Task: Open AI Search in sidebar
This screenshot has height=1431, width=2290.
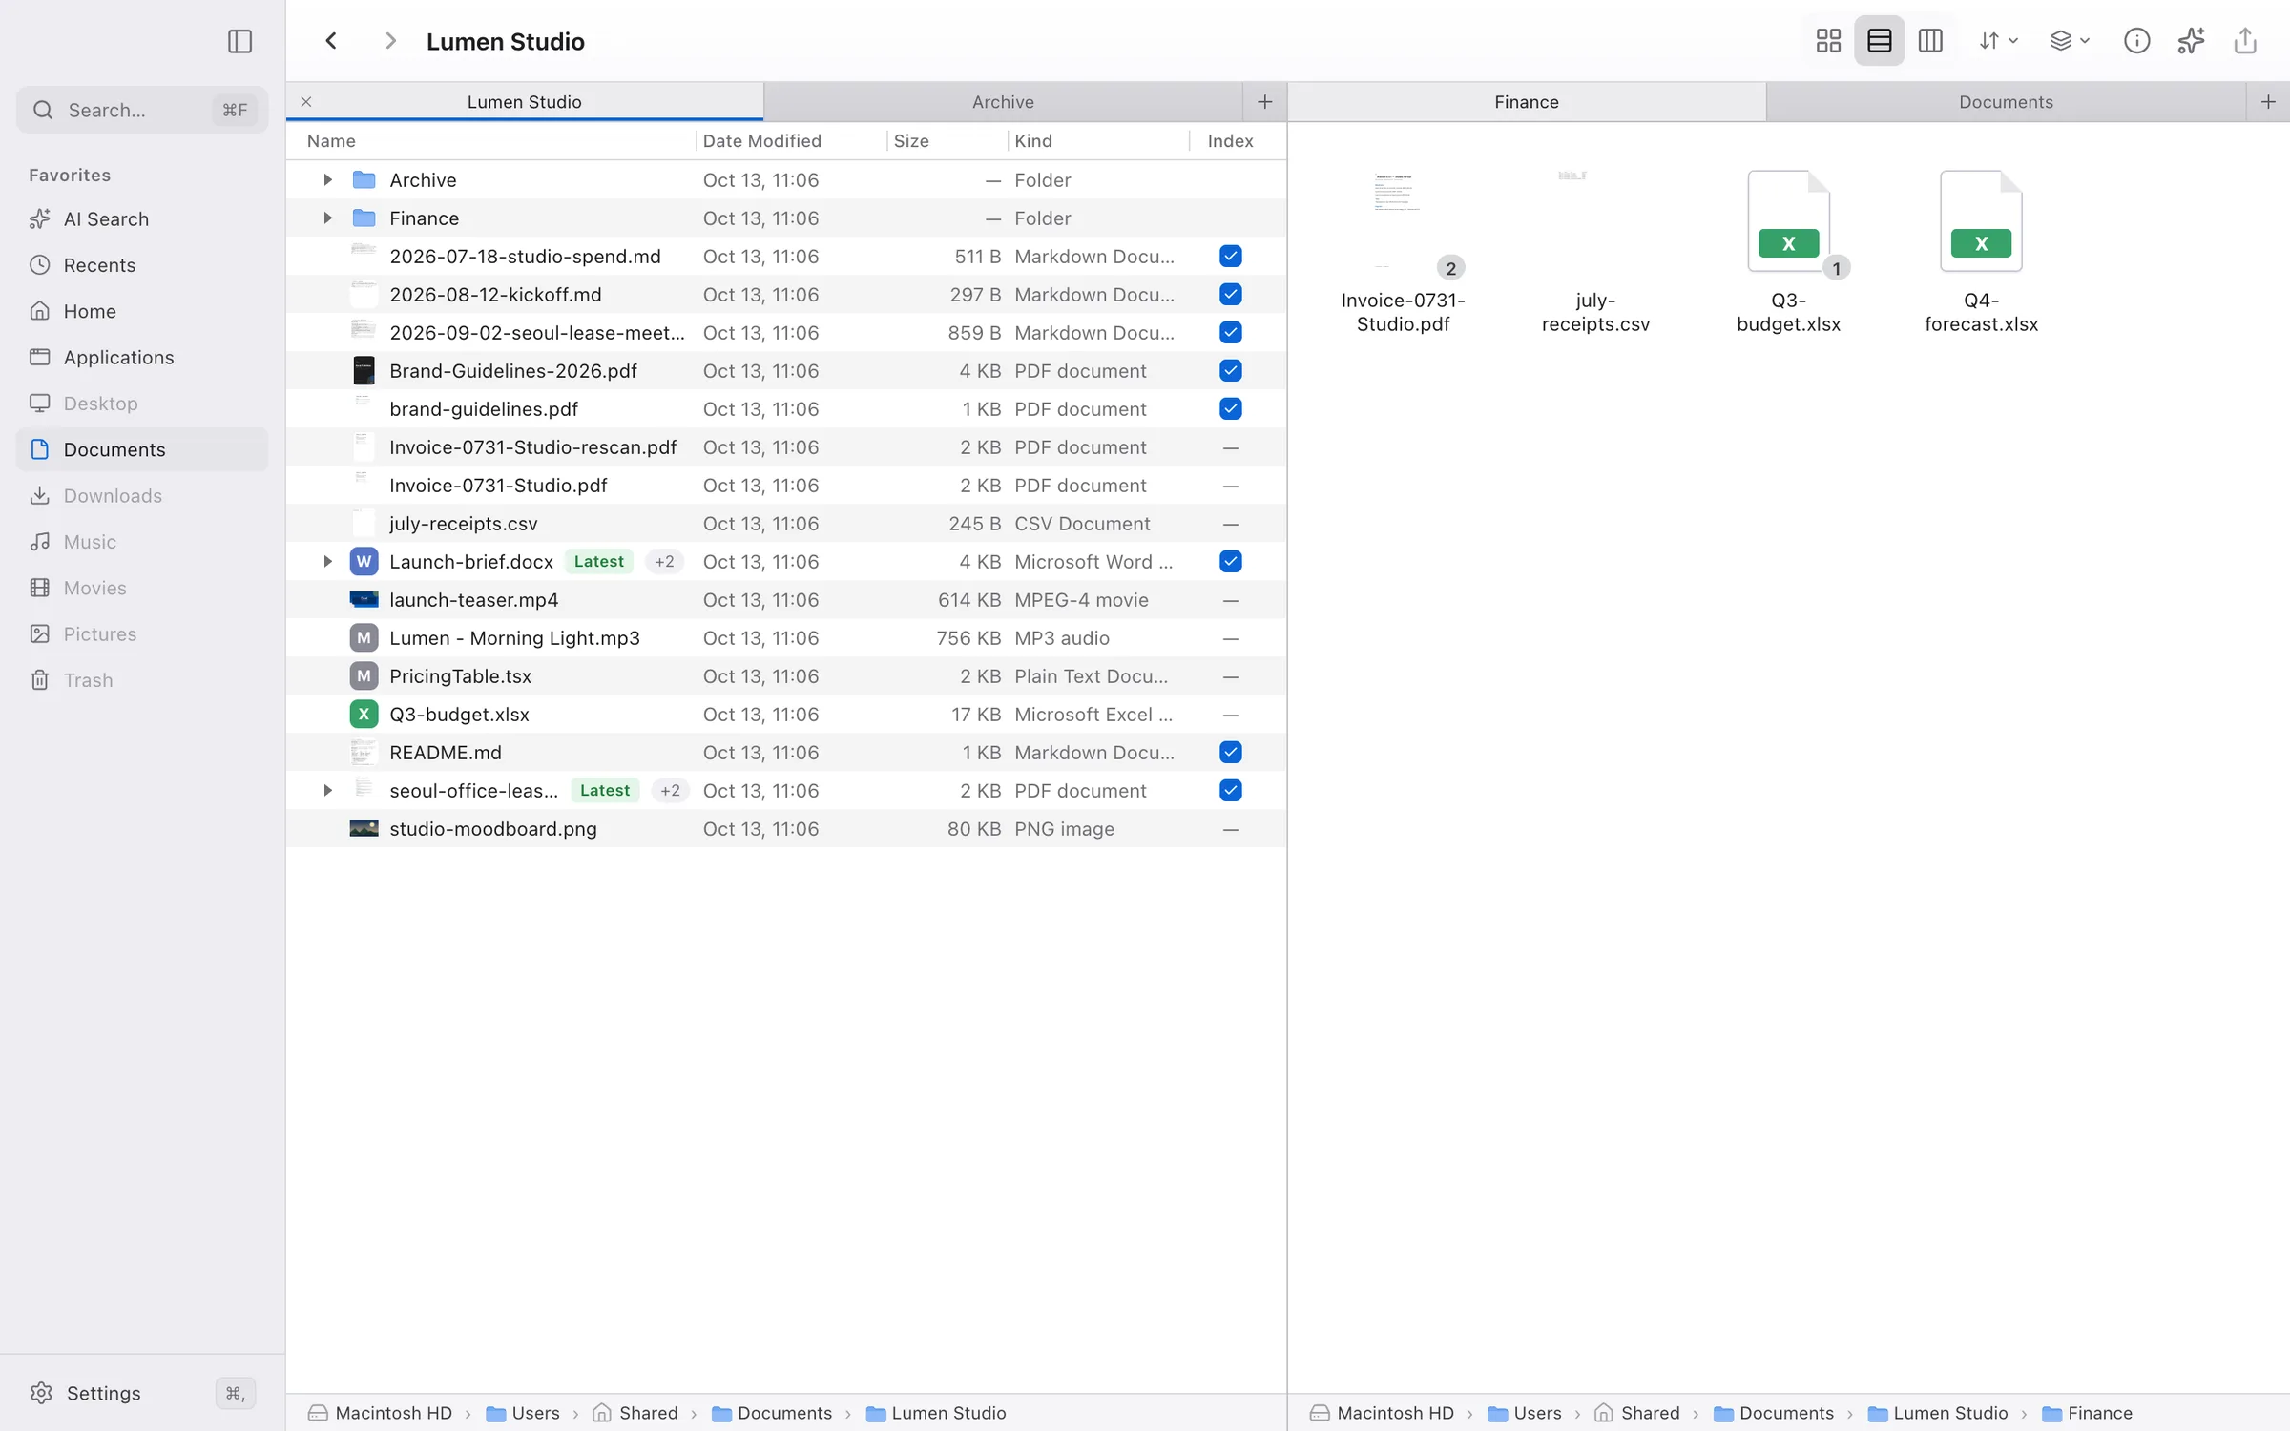Action: point(142,219)
